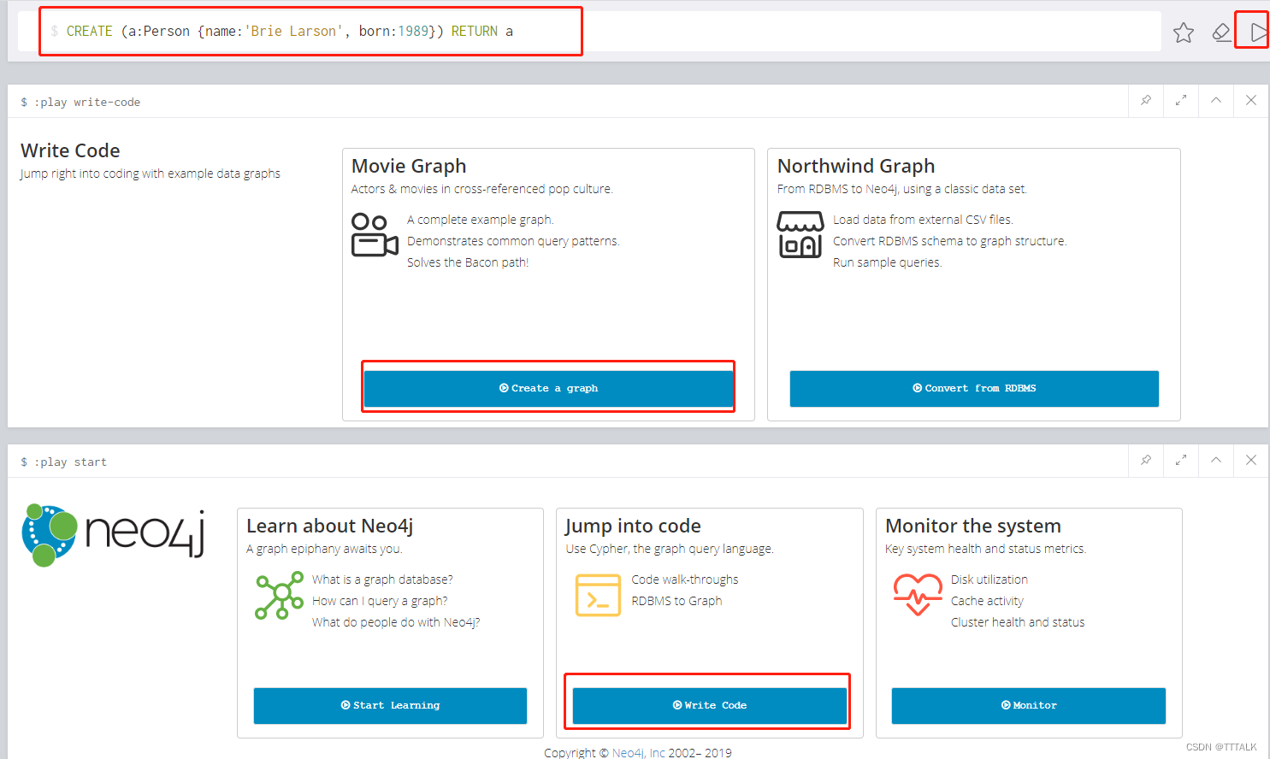The width and height of the screenshot is (1270, 759).
Task: Click the Movie Graph heading
Action: [409, 166]
